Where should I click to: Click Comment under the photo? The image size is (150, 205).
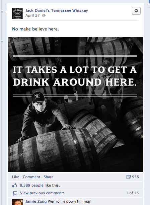[x=31, y=177]
